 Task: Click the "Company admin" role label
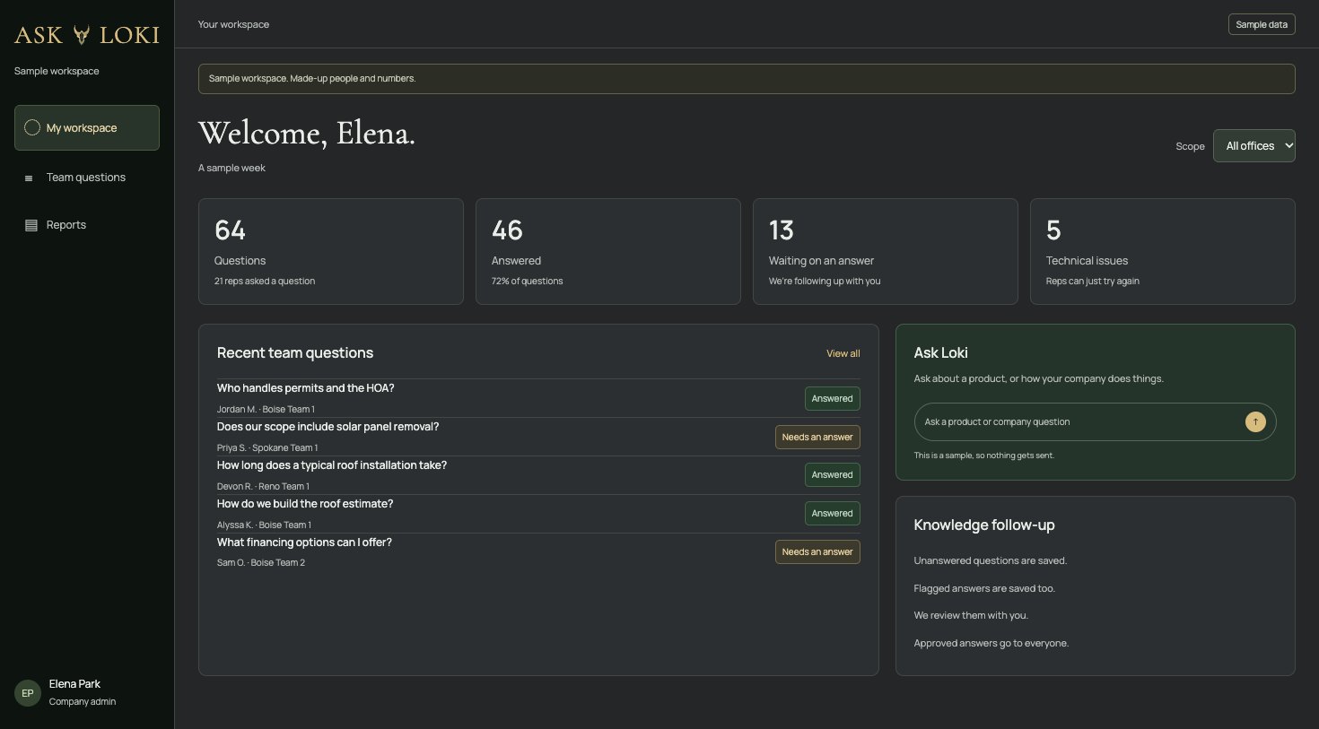pos(83,702)
